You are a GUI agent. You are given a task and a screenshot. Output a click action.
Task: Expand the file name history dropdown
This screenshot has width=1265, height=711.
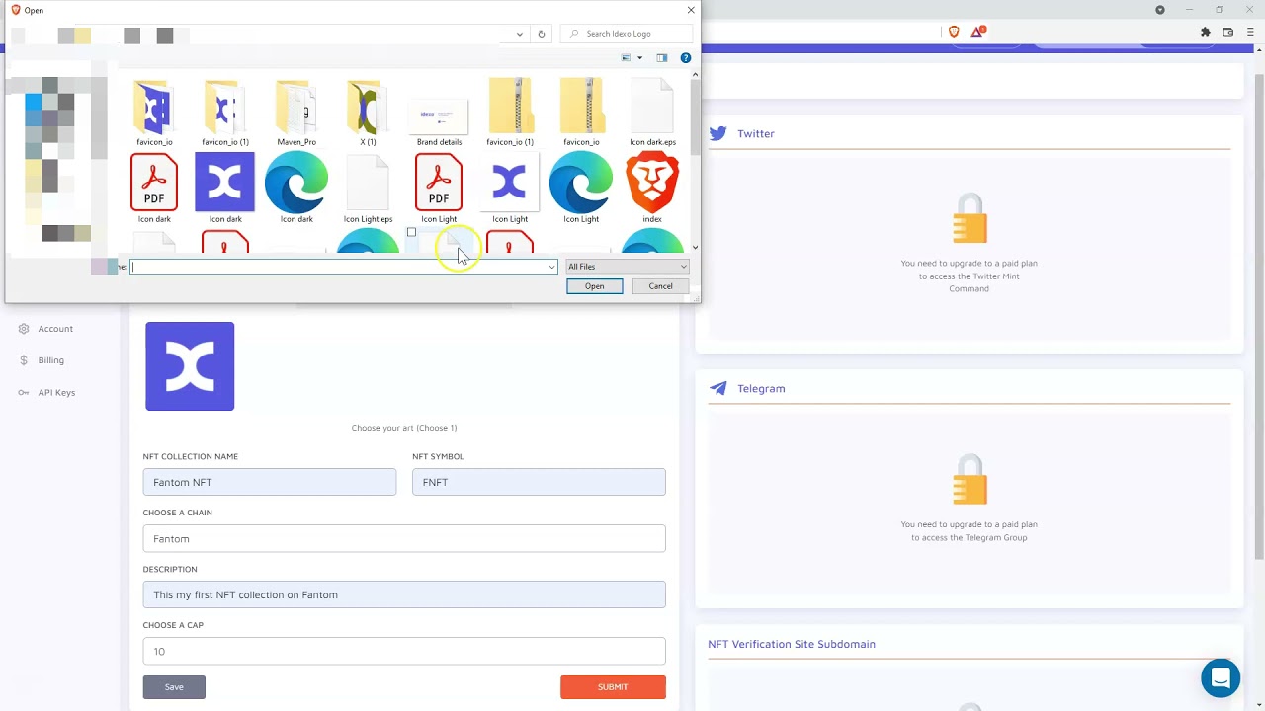551,267
